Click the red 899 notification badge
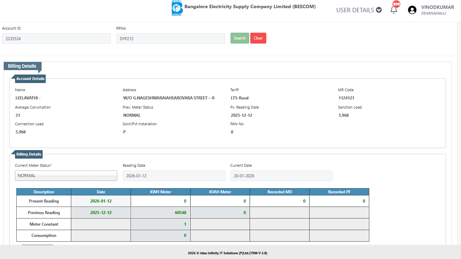 (x=396, y=4)
